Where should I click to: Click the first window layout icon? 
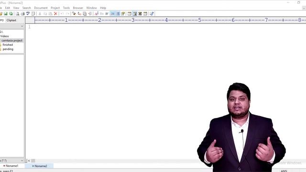point(130,14)
